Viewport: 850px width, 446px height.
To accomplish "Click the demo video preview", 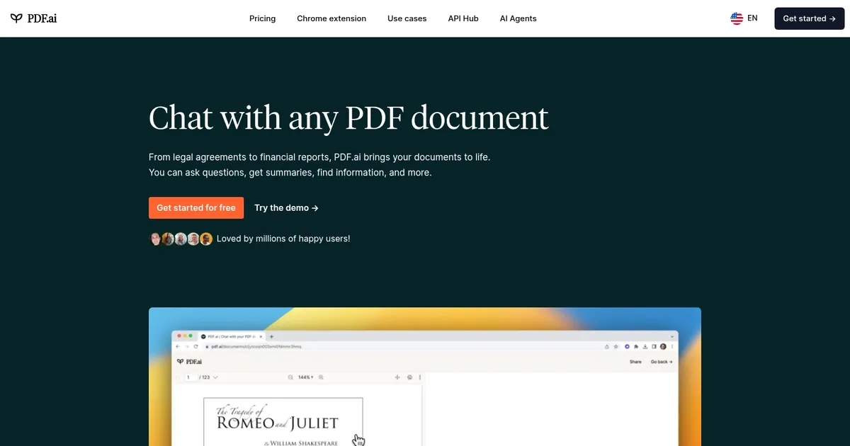I will (425, 377).
